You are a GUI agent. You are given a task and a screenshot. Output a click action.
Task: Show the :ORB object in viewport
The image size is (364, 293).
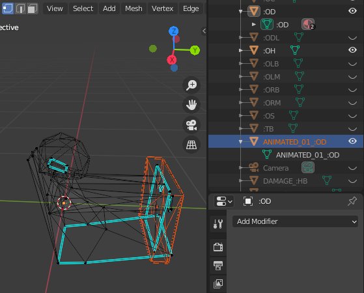[352, 90]
